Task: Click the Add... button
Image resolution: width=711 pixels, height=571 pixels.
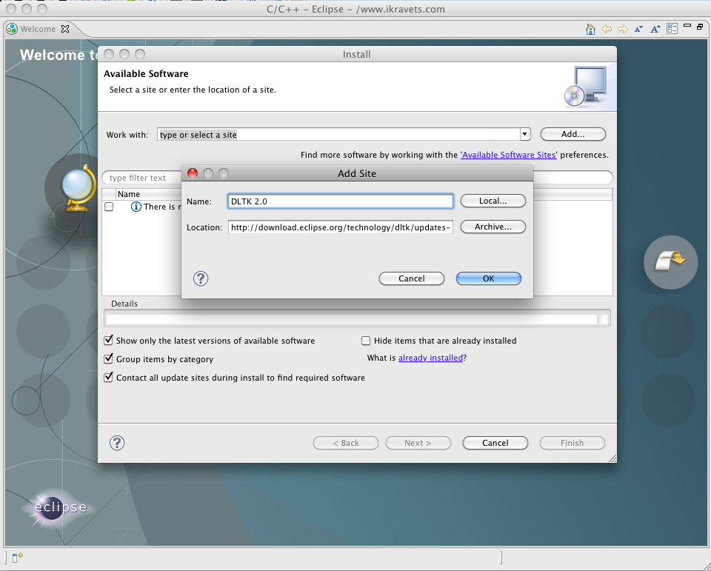Action: [573, 134]
